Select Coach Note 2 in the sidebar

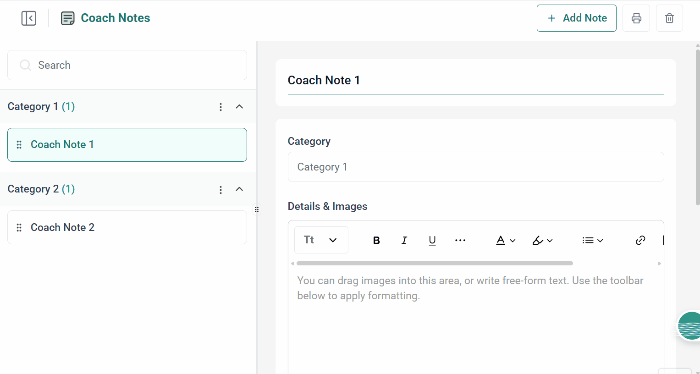pyautogui.click(x=62, y=227)
